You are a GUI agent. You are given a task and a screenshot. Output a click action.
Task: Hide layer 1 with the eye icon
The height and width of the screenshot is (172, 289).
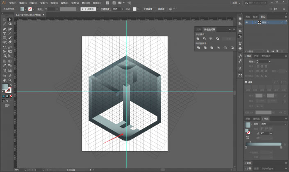coord(247,22)
